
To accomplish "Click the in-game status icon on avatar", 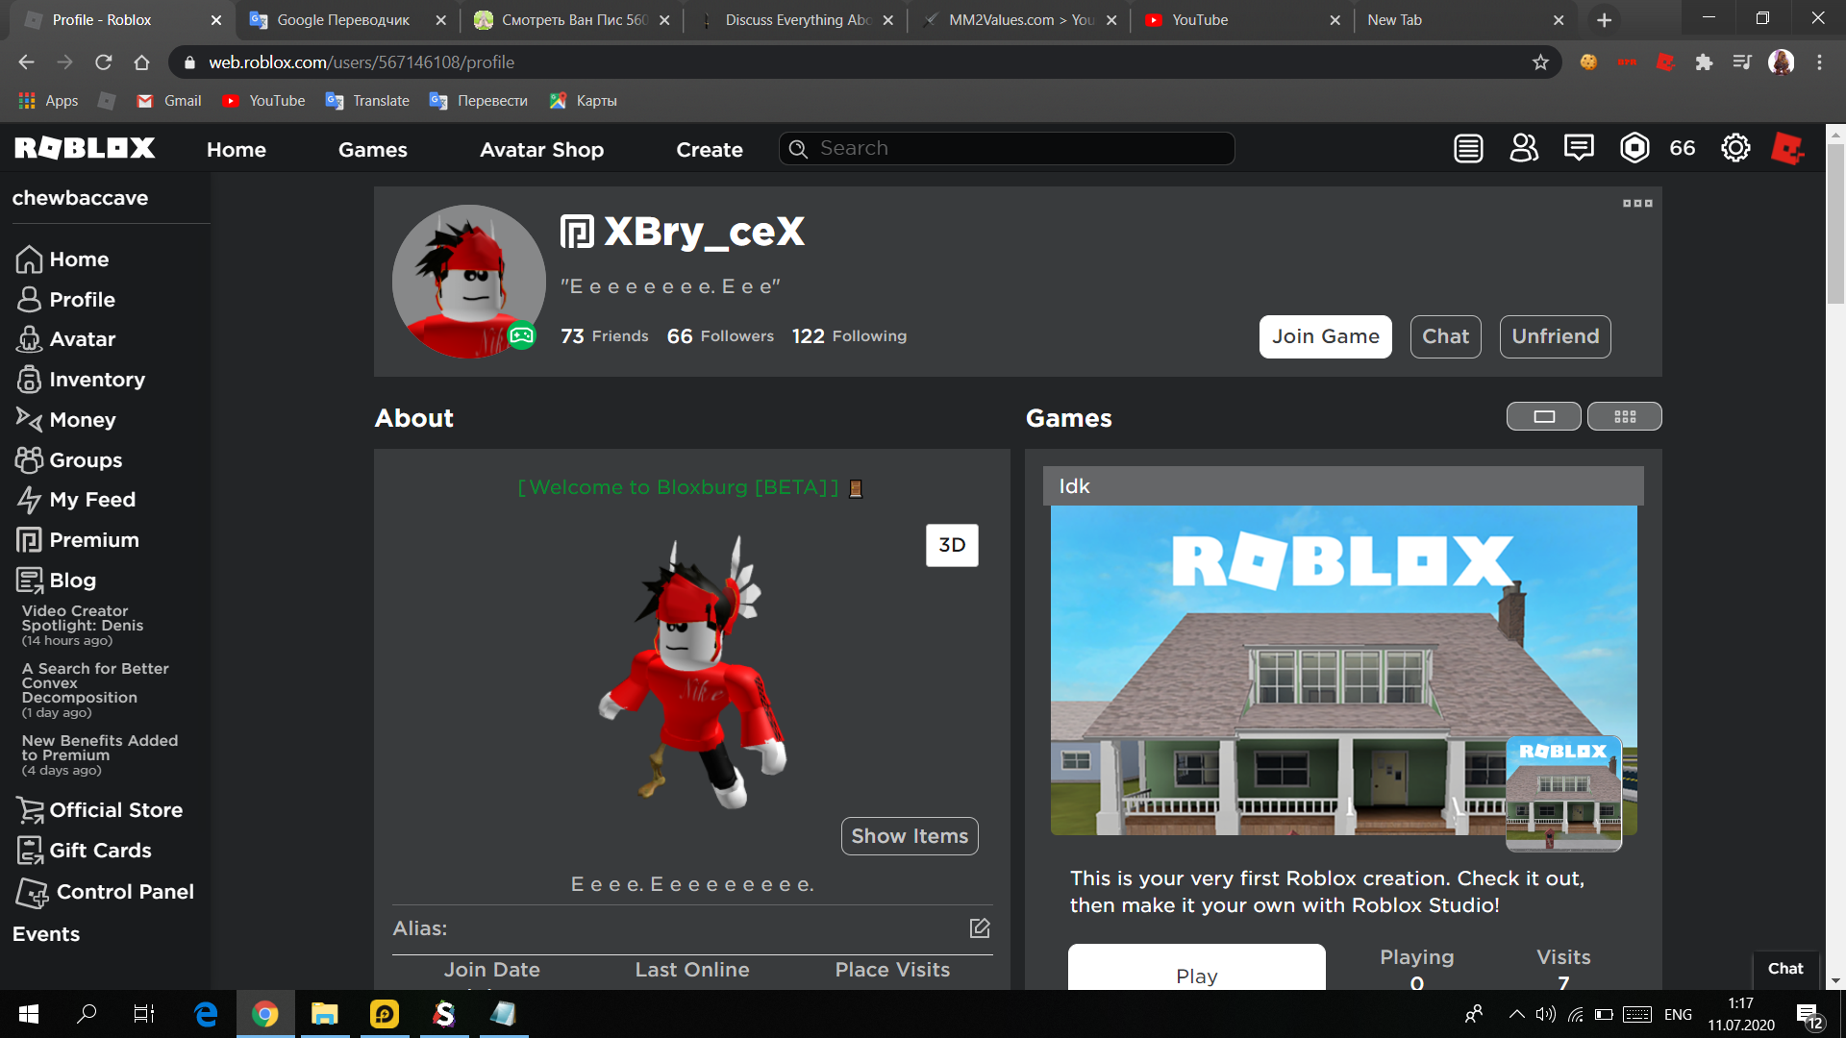I will [x=521, y=335].
